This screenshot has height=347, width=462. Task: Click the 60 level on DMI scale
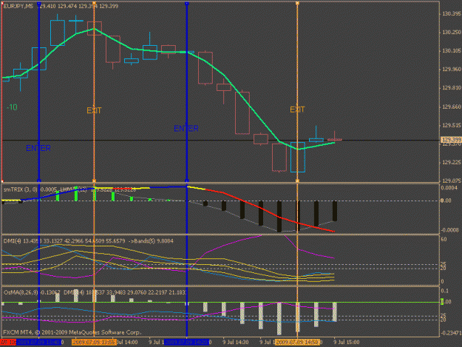(x=444, y=239)
